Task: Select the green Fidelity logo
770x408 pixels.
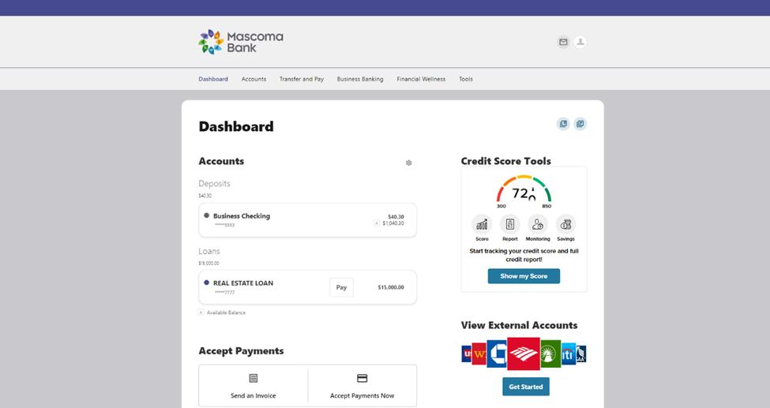Action: (550, 354)
